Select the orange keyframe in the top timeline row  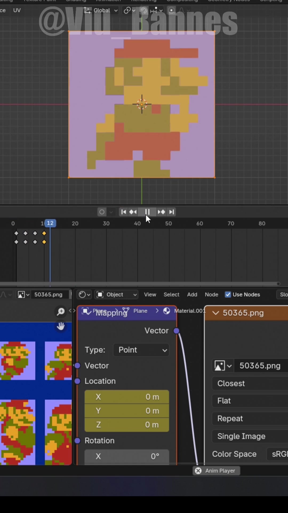[44, 233]
